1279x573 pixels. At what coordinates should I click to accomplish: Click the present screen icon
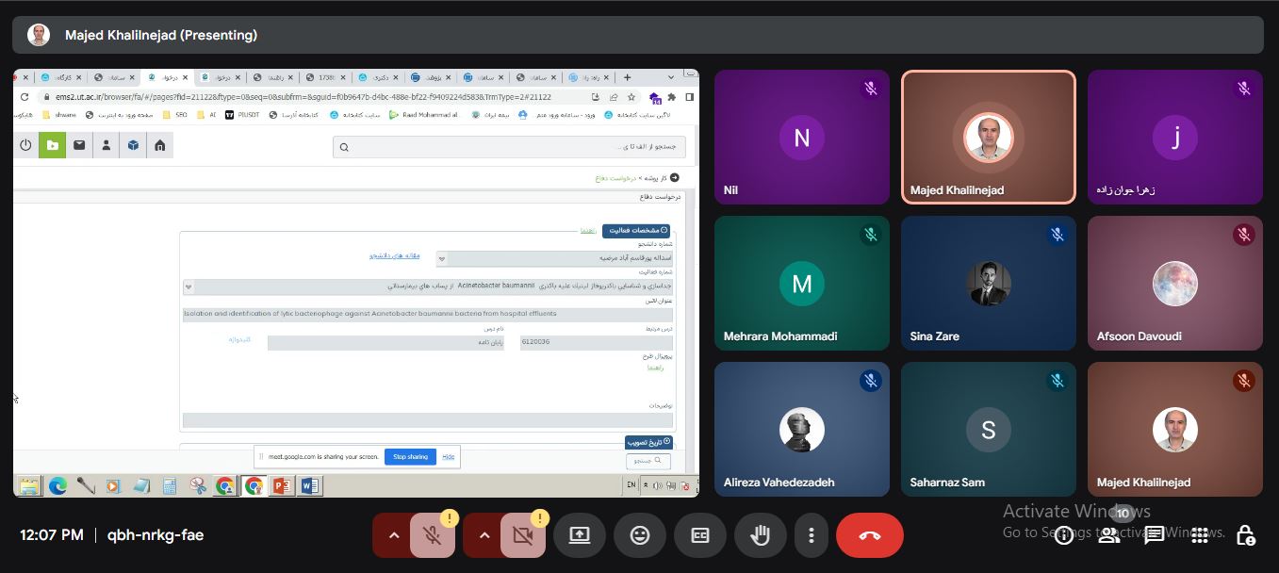click(580, 535)
